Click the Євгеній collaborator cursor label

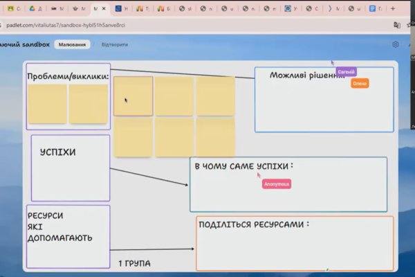click(345, 71)
